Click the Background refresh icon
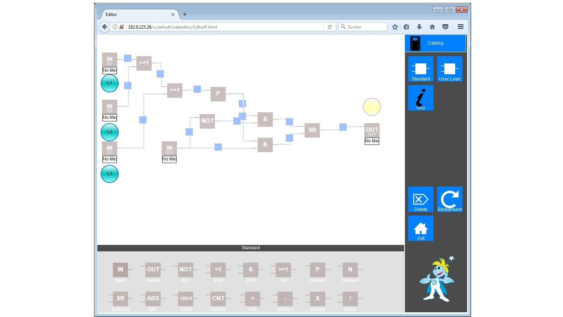563x317 pixels. (x=449, y=199)
